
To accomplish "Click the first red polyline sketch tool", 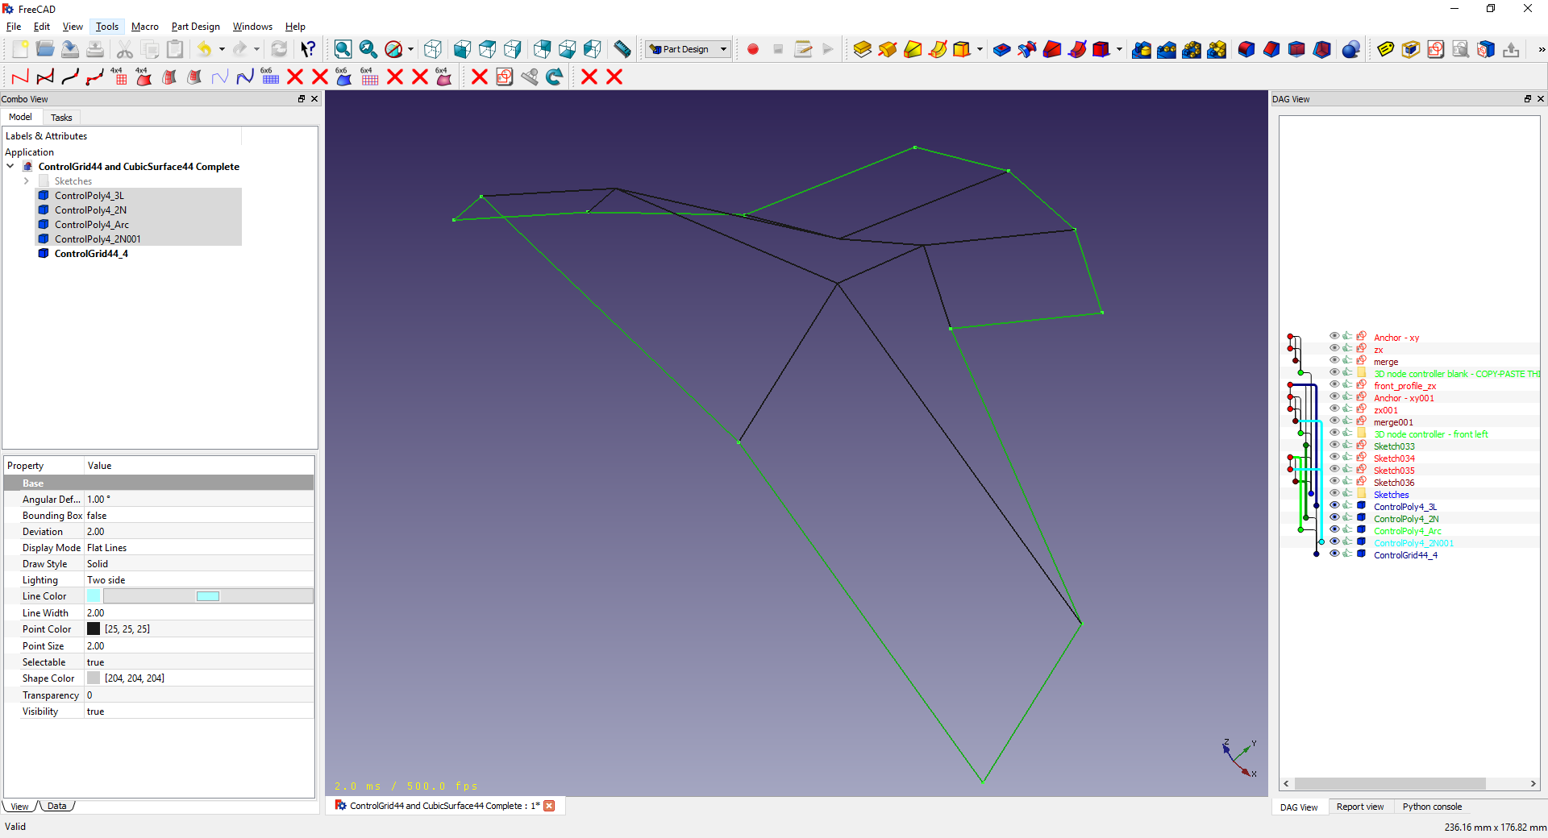I will [20, 77].
